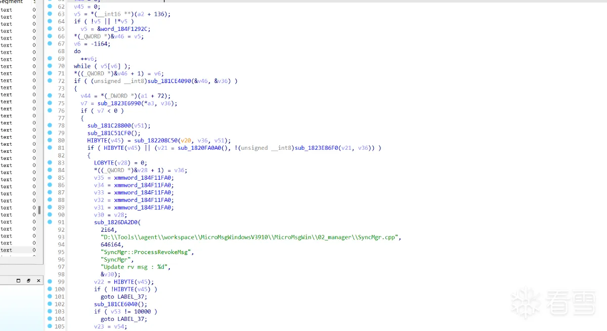Select function call sub_181C51CF0
This screenshot has height=331, width=607.
click(x=109, y=133)
